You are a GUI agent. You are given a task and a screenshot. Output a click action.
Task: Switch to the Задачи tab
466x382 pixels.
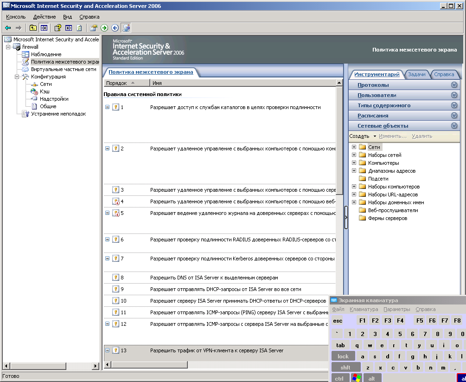(x=416, y=74)
